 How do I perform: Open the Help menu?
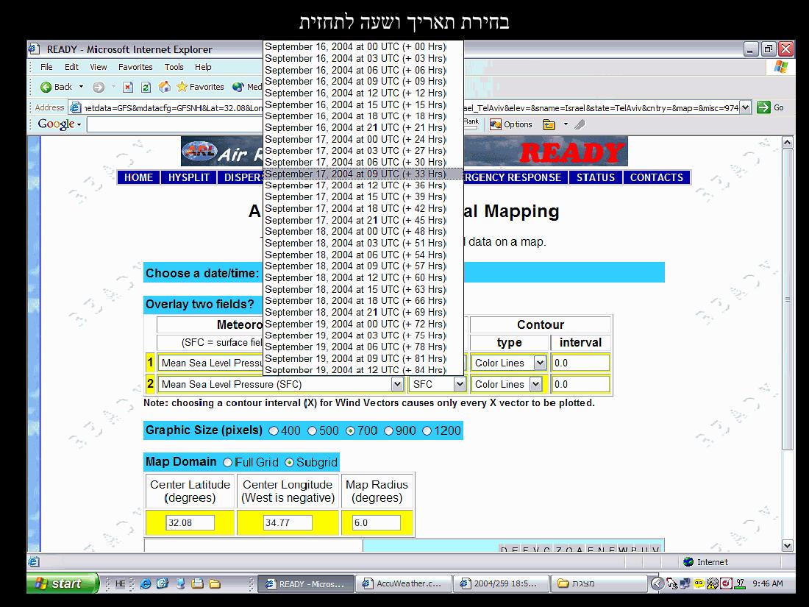(x=203, y=67)
